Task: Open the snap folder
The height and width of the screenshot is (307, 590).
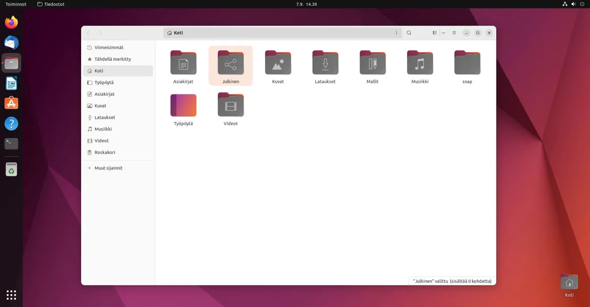Action: pyautogui.click(x=467, y=62)
